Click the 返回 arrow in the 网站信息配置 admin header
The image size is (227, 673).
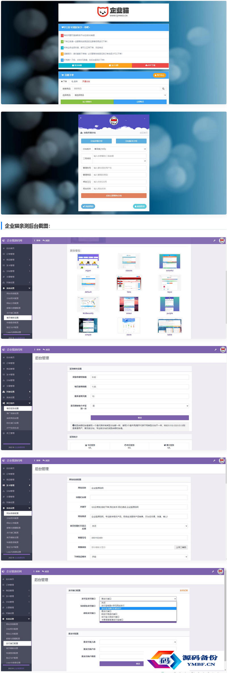(x=44, y=461)
